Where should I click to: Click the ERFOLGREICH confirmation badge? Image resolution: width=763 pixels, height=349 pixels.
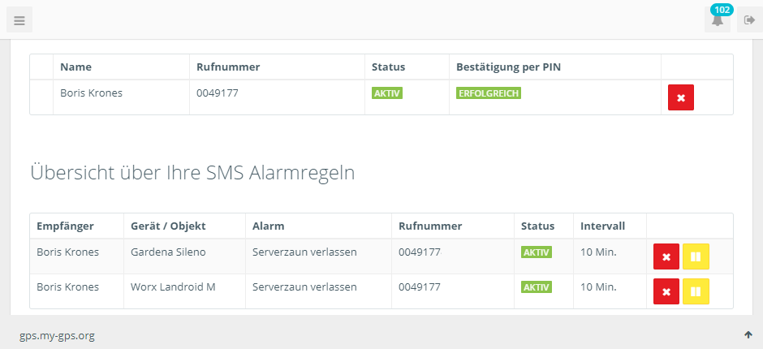coord(489,93)
